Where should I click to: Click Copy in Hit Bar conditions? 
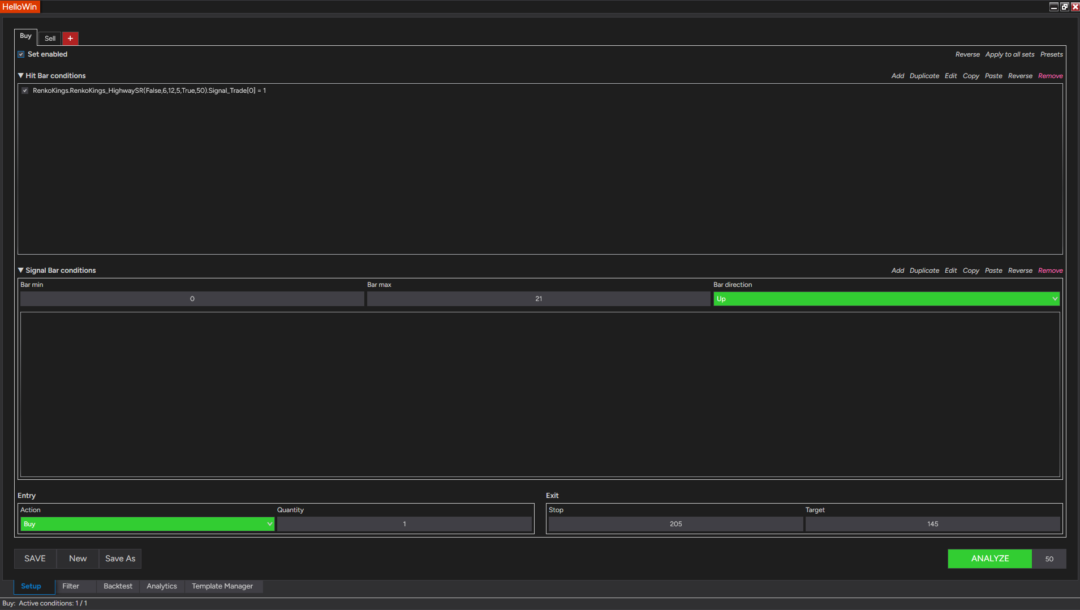[x=971, y=76]
